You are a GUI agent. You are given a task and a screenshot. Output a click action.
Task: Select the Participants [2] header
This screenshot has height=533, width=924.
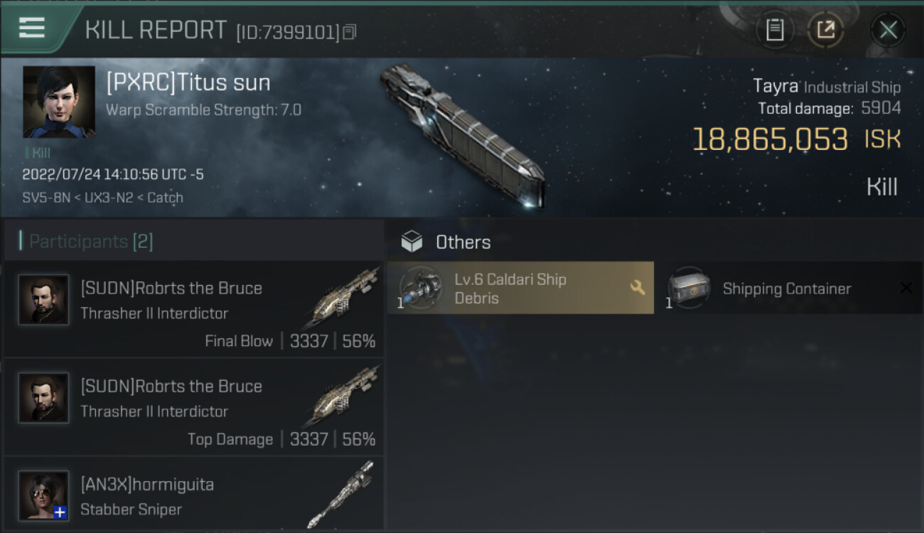point(91,242)
